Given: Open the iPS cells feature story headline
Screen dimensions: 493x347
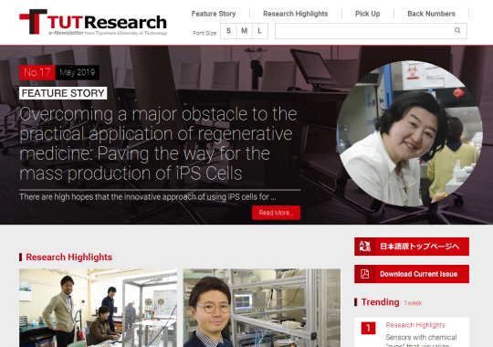Looking at the screenshot, I should [x=158, y=143].
